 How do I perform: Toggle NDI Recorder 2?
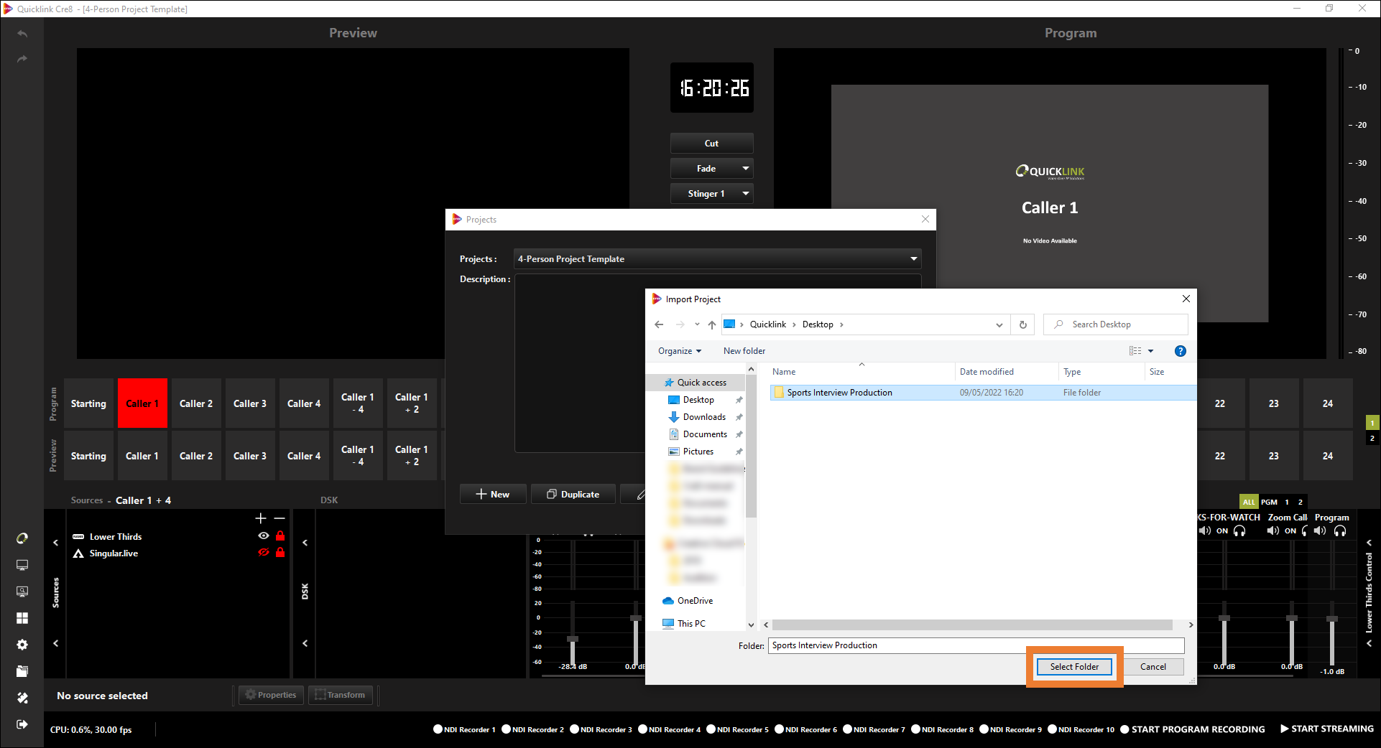pos(532,729)
